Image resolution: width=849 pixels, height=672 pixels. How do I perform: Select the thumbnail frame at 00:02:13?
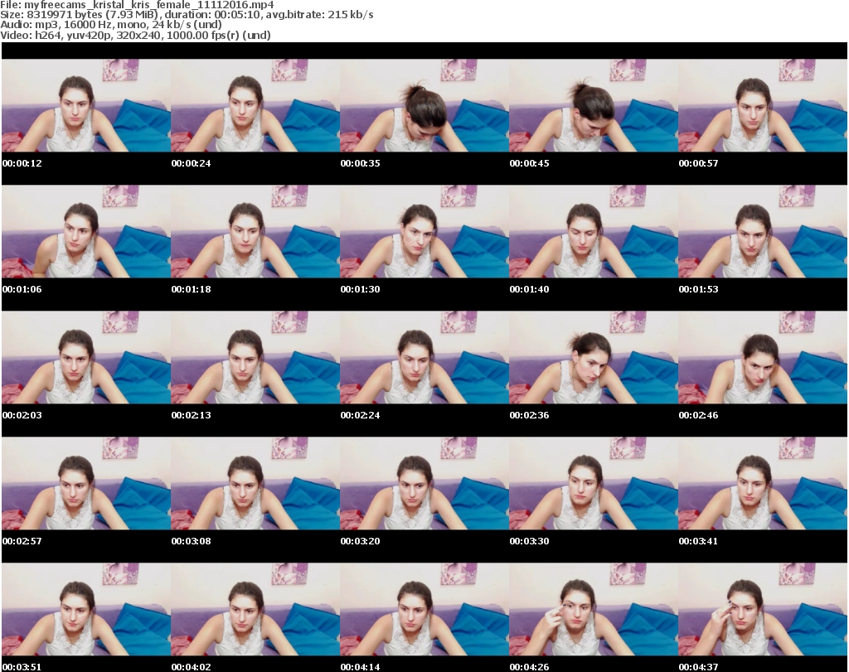pyautogui.click(x=255, y=358)
